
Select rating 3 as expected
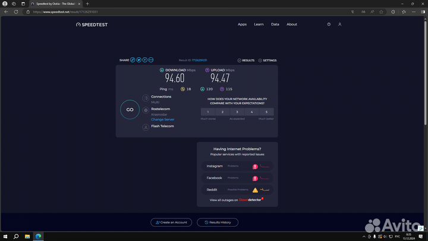pos(237,112)
